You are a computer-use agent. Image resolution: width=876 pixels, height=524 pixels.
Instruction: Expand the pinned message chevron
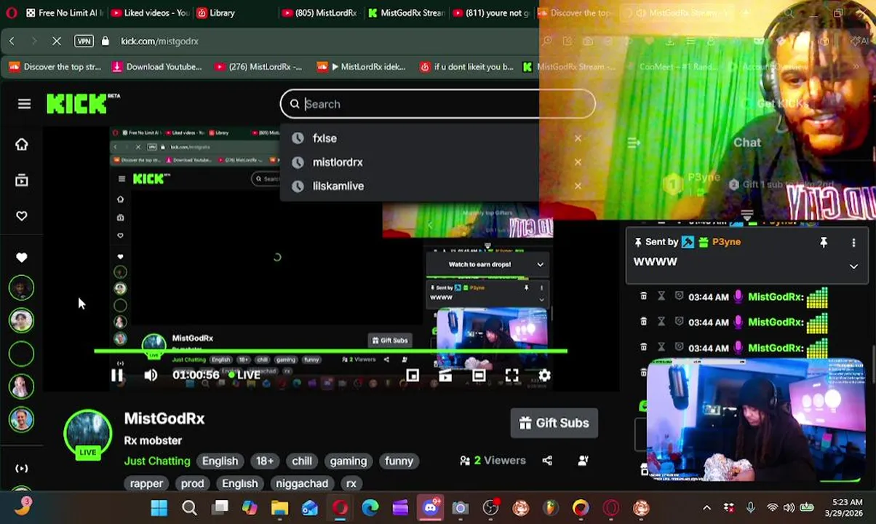[853, 266]
